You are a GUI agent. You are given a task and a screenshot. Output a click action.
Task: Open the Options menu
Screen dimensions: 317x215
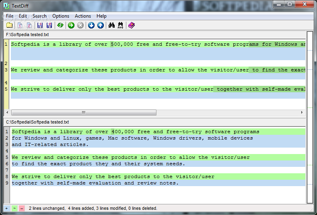[61, 16]
